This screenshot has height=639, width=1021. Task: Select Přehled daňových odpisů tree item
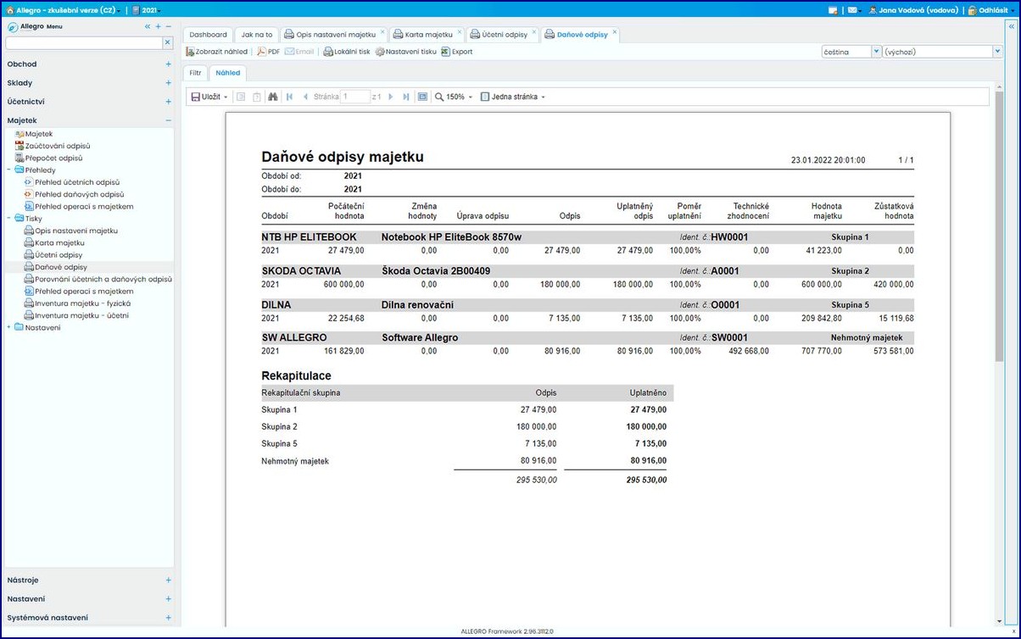[78, 194]
